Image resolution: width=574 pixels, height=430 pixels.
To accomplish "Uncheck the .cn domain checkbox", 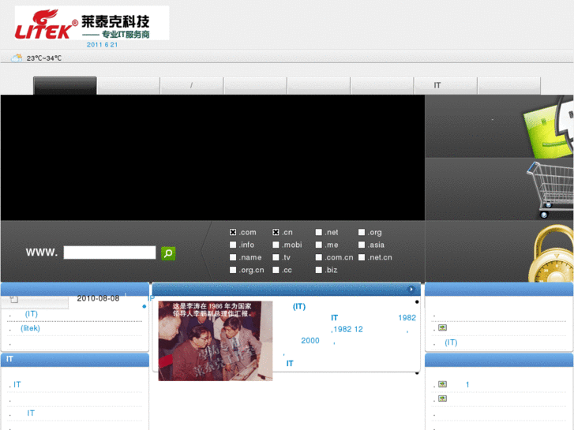I will (x=276, y=232).
